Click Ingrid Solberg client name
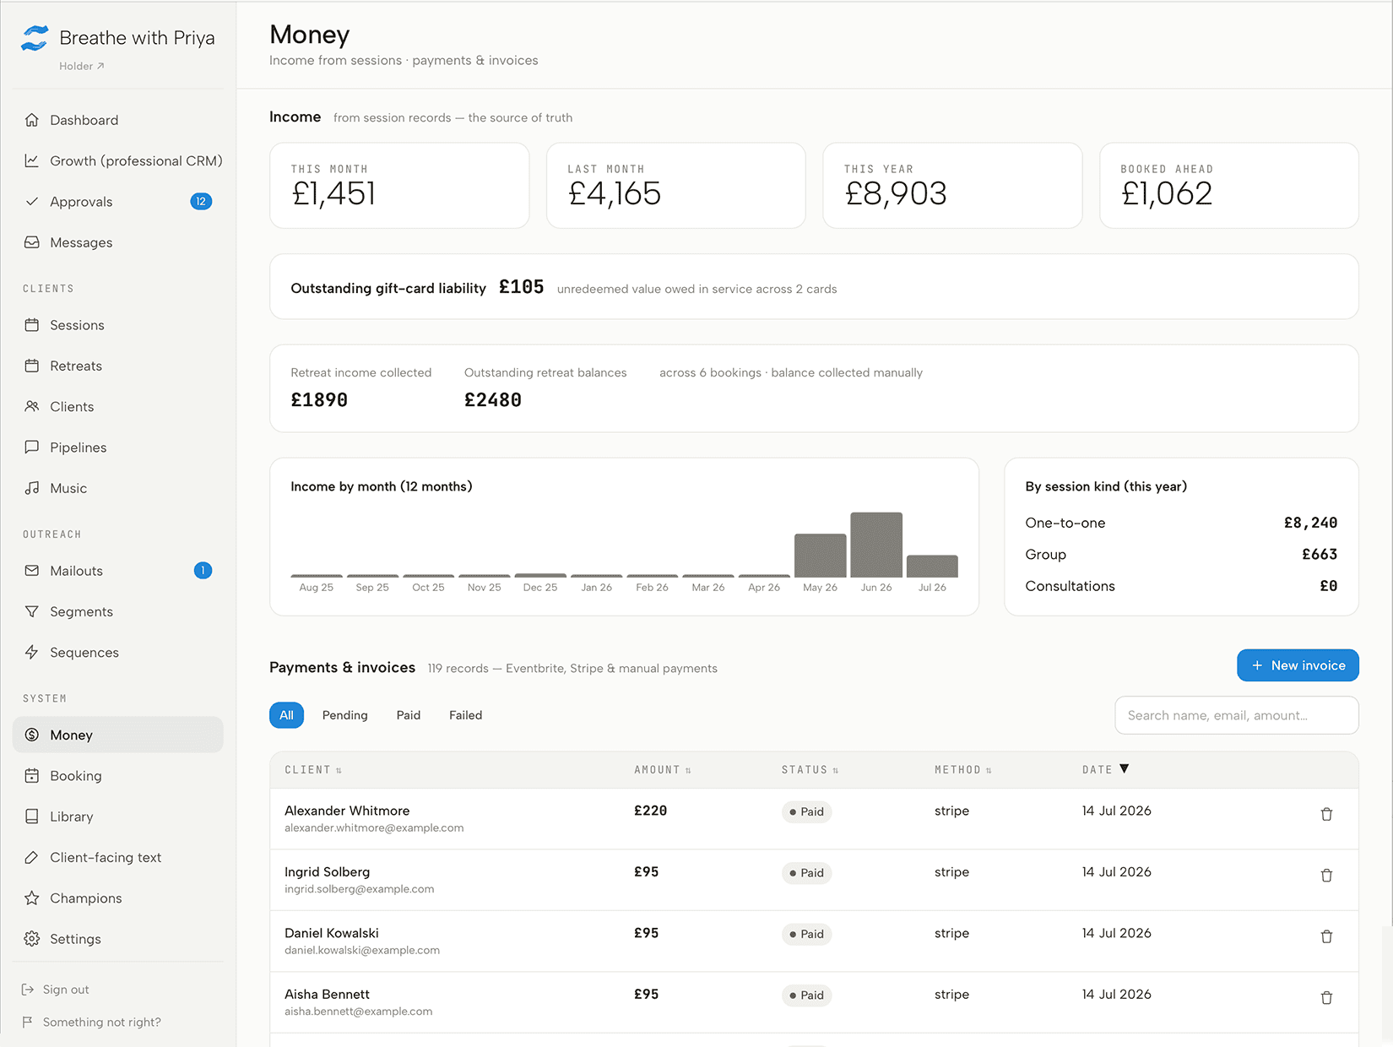The height and width of the screenshot is (1047, 1393). point(327,871)
